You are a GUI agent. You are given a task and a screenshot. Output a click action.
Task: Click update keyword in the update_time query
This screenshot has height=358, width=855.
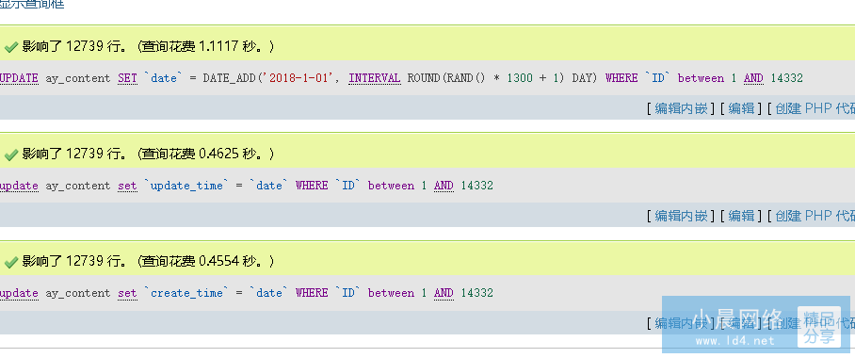tap(19, 186)
